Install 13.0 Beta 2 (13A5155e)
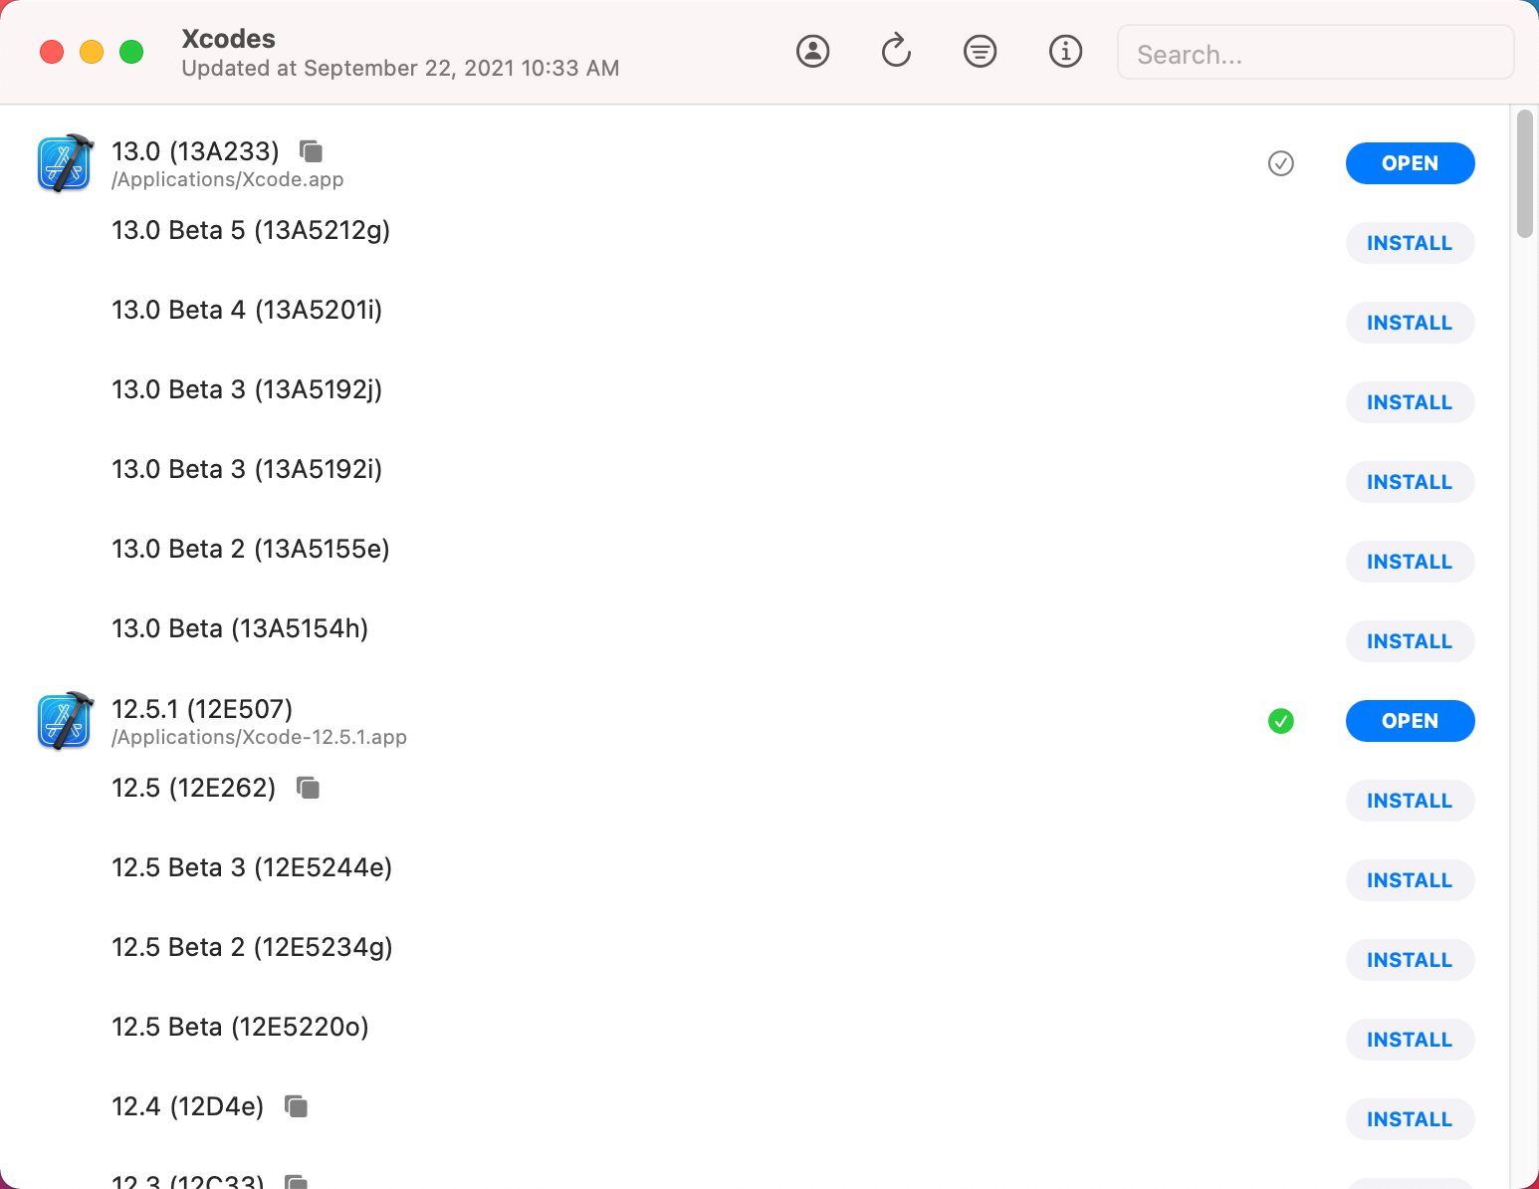Viewport: 1539px width, 1189px height. pyautogui.click(x=1410, y=562)
